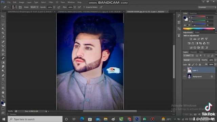Toggle pressure for opacity button
This screenshot has height=122, width=217.
point(59,7)
